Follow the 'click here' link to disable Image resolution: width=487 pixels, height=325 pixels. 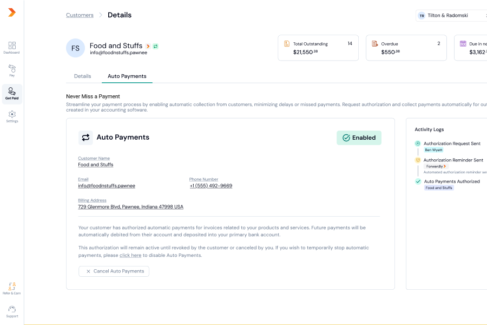pos(130,255)
